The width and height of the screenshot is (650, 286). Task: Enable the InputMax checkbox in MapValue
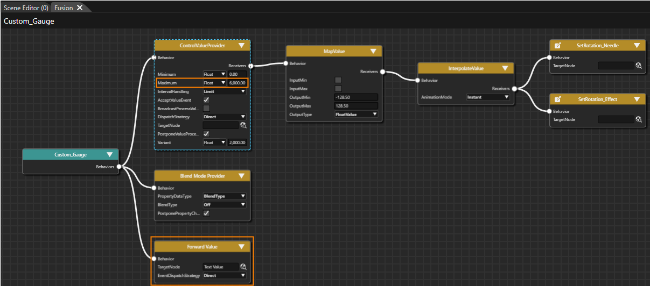pos(338,89)
